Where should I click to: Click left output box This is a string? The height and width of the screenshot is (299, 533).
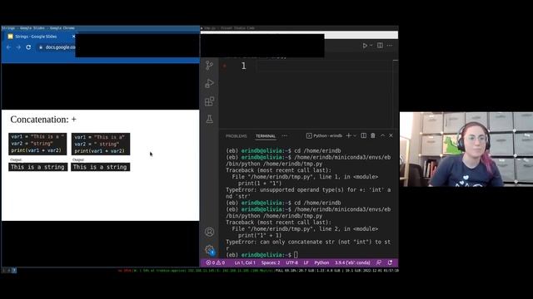coord(37,167)
